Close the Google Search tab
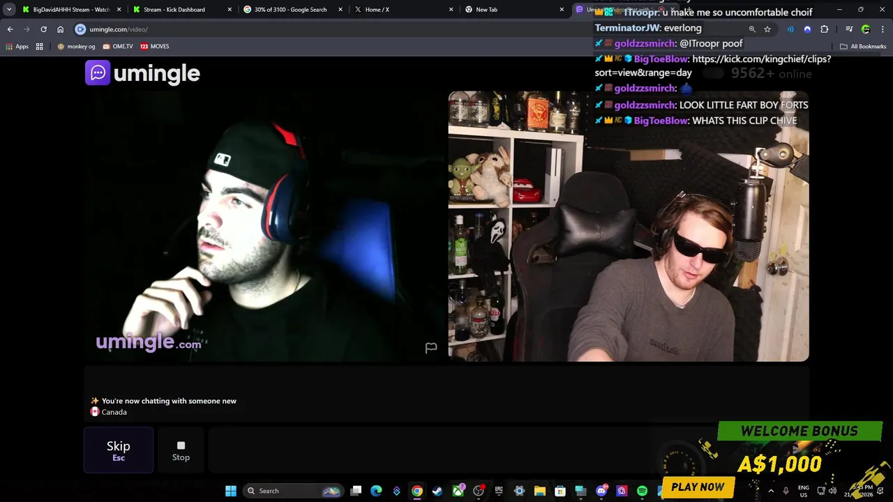893x502 pixels. (340, 10)
